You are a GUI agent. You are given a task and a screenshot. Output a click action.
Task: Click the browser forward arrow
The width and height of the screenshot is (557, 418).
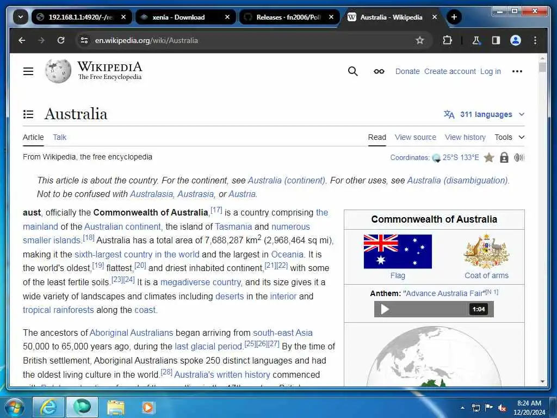(41, 40)
